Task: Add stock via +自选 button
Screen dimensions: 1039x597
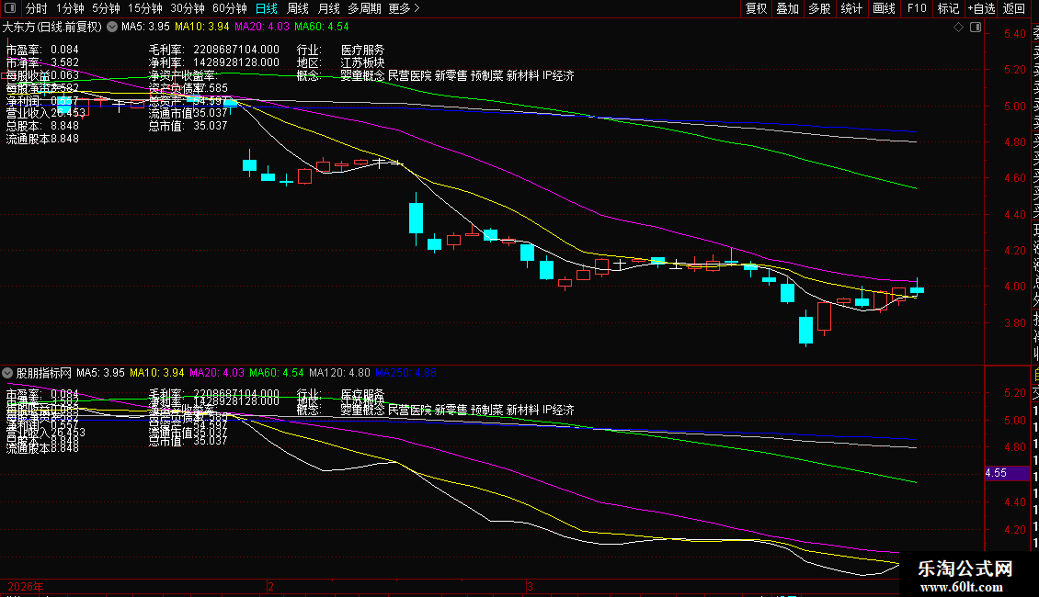Action: (981, 9)
